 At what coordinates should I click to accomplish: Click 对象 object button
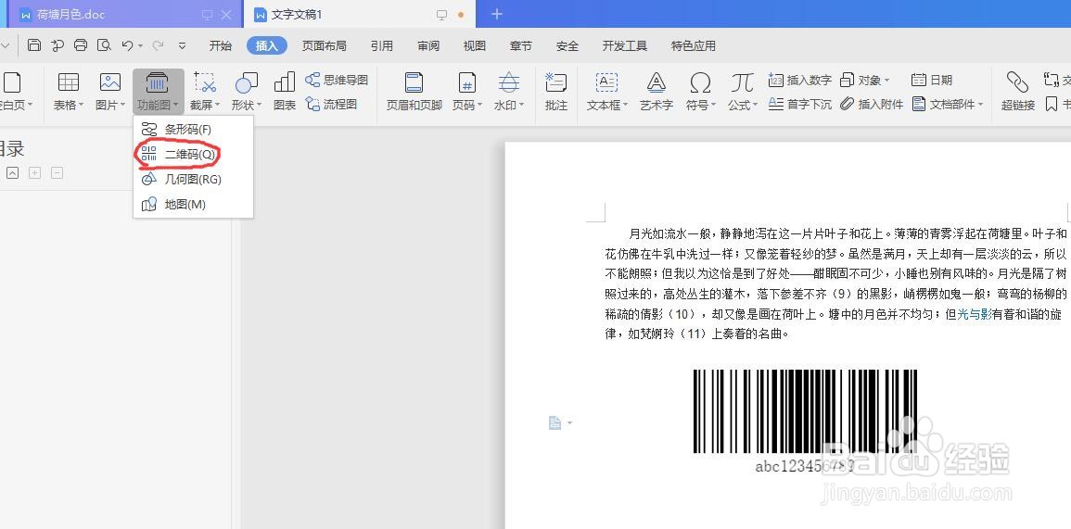865,80
